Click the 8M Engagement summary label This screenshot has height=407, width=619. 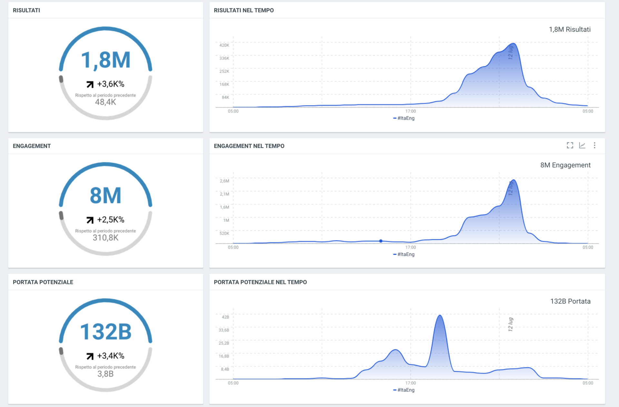(x=565, y=165)
